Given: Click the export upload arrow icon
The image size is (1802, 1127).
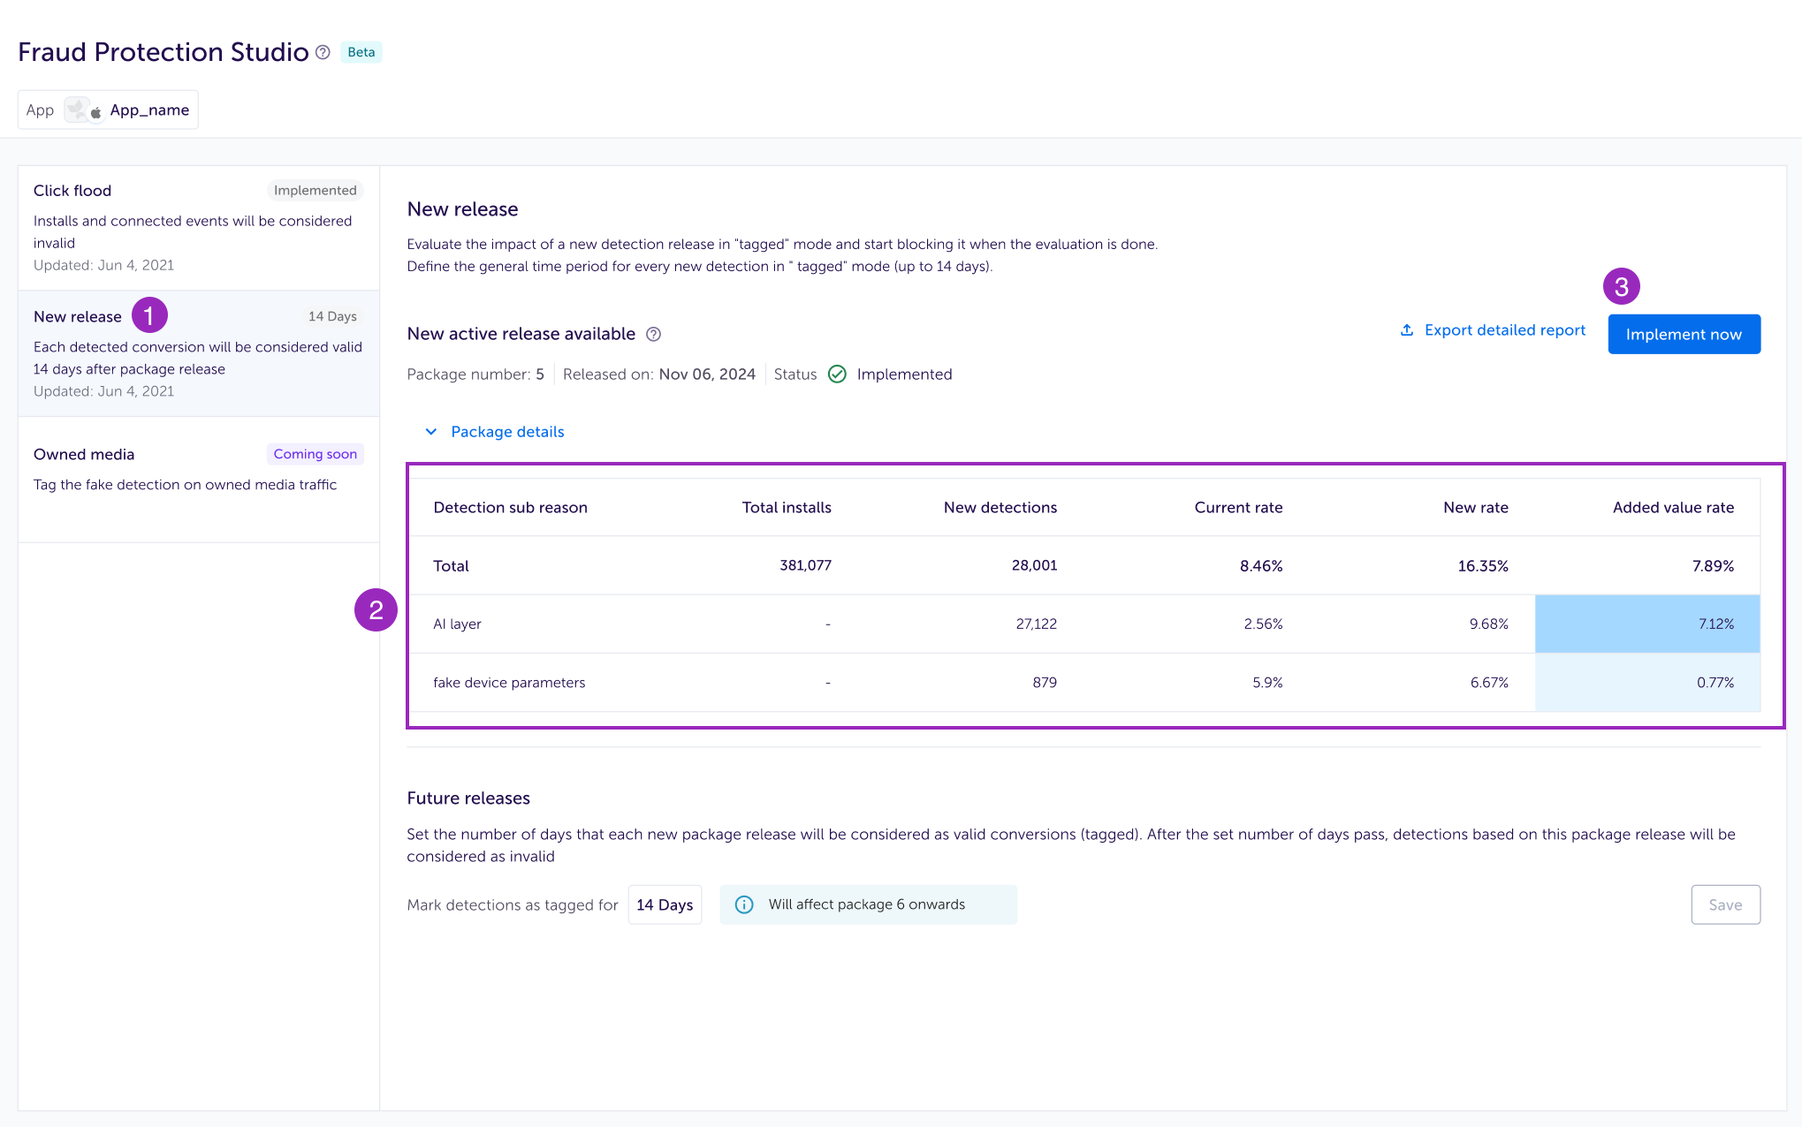Looking at the screenshot, I should (1406, 330).
